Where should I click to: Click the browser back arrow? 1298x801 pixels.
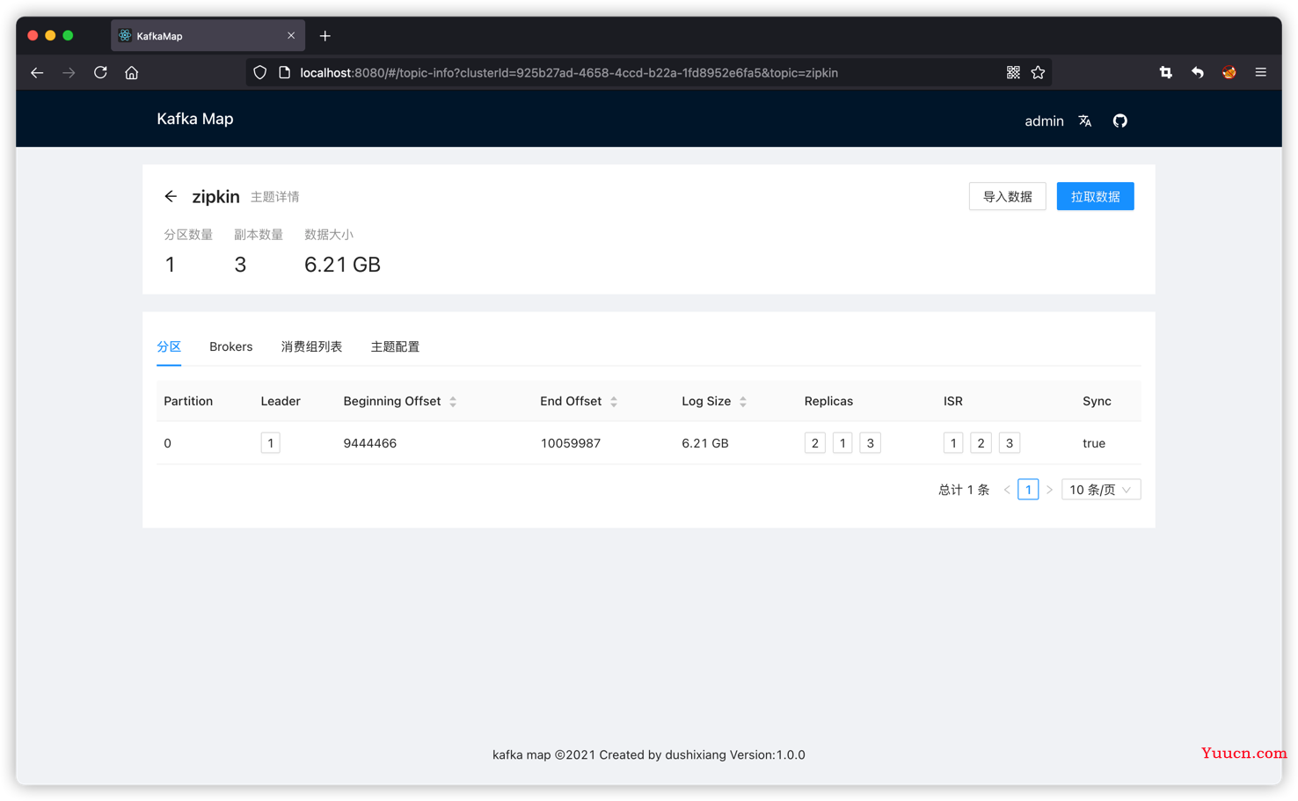point(37,73)
